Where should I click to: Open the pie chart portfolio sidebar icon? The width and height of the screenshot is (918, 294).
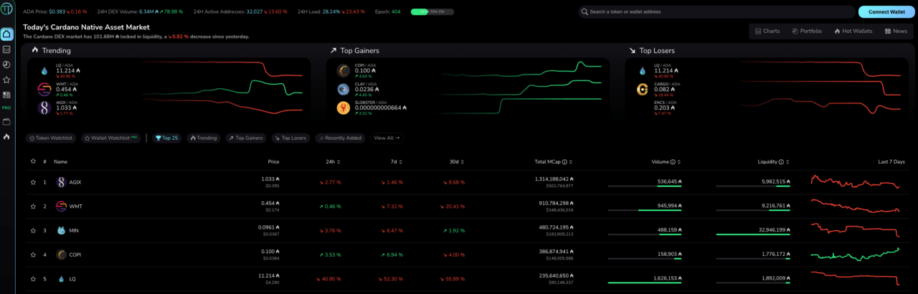tap(6, 65)
